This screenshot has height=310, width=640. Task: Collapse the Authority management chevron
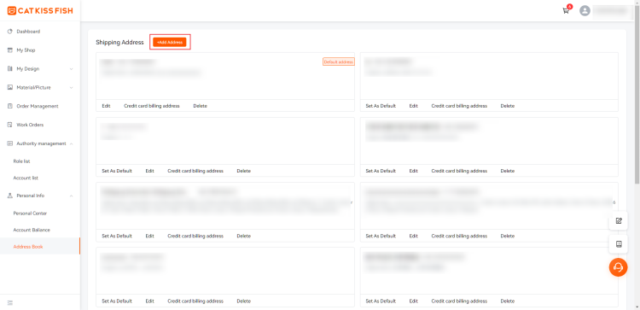(x=72, y=143)
